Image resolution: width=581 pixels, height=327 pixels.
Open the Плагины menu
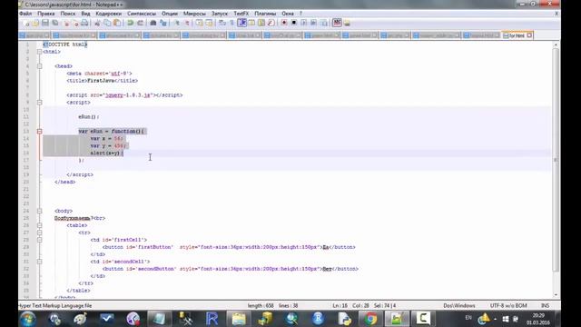pyautogui.click(x=265, y=14)
